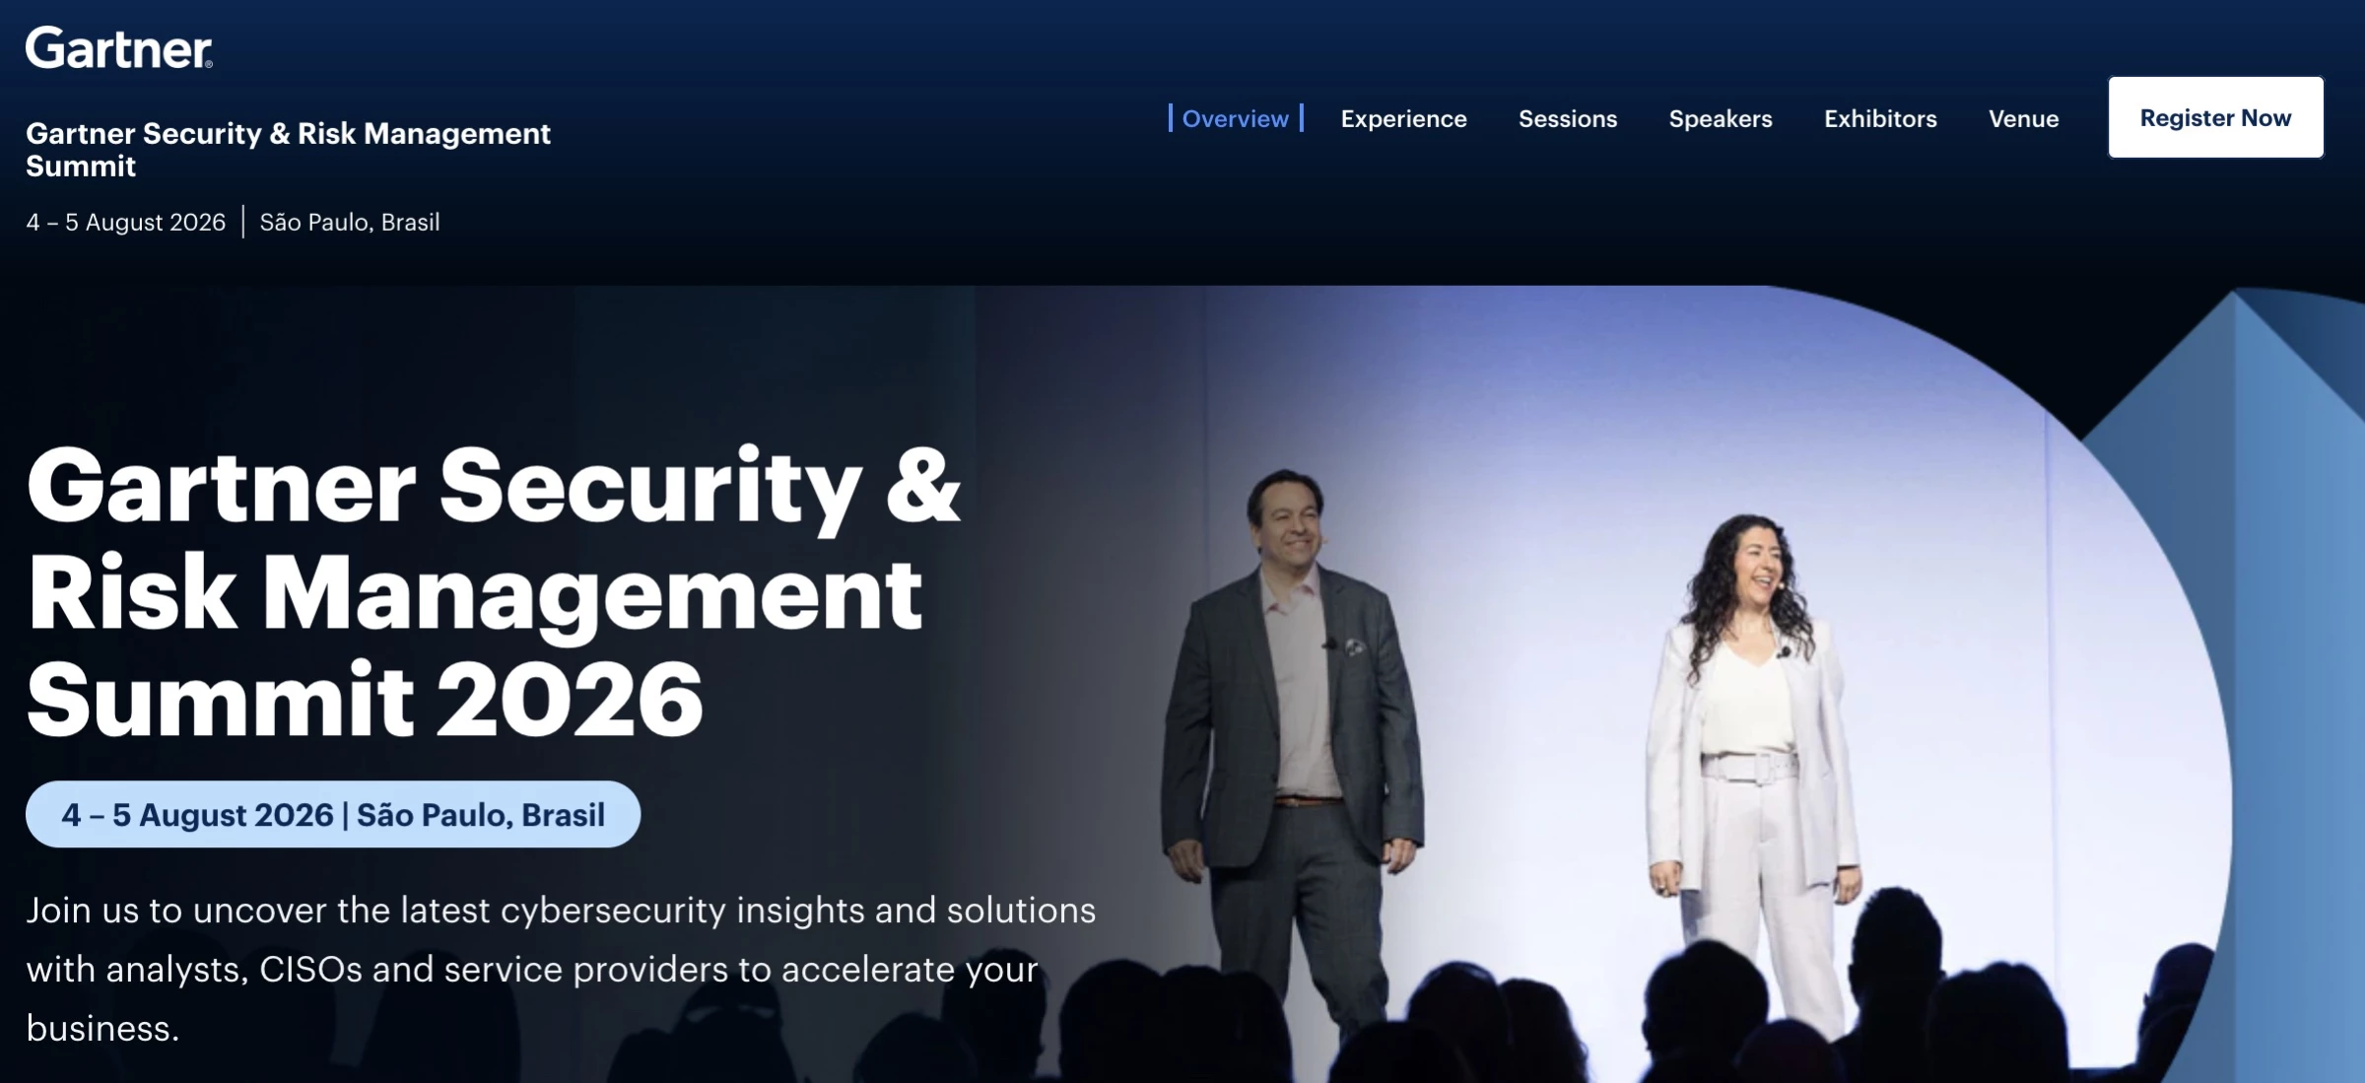
Task: Click the header location São Paulo, Brasil
Action: 350,222
